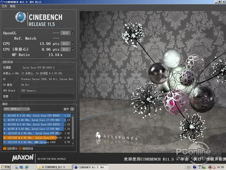Click the MP Ratio value 13.54 x
The width and height of the screenshot is (226, 170).
point(55,55)
